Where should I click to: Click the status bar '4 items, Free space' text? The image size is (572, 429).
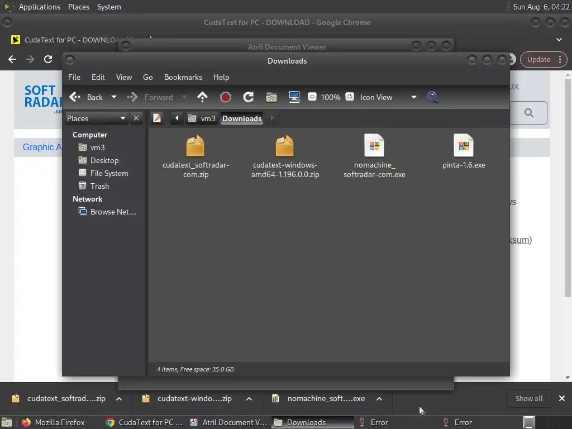[195, 369]
